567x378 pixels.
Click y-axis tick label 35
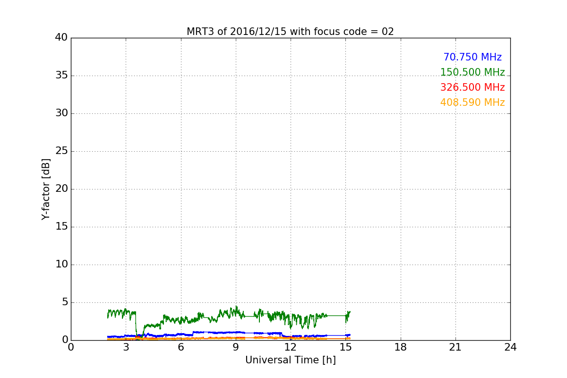(61, 76)
